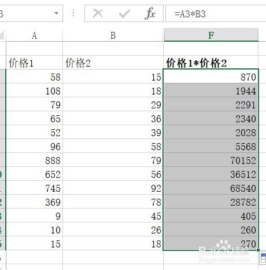Click the Select All corner triangle
The height and width of the screenshot is (270, 266).
pyautogui.click(x=2, y=35)
